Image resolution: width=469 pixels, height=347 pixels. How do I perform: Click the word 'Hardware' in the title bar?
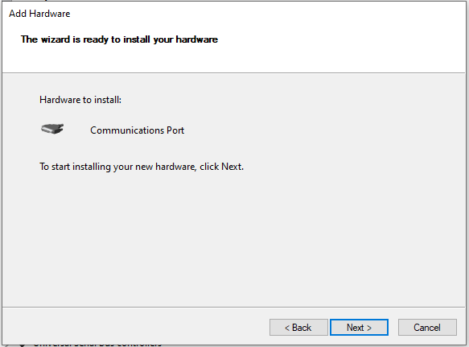click(50, 14)
